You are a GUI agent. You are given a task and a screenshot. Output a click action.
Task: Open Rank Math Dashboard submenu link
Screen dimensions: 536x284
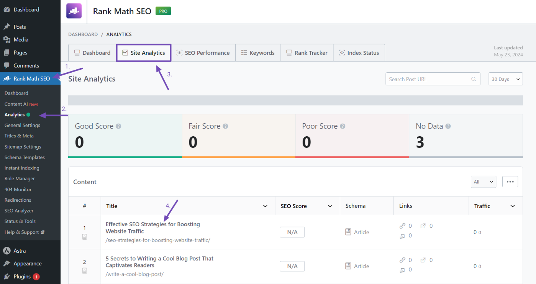(x=16, y=93)
